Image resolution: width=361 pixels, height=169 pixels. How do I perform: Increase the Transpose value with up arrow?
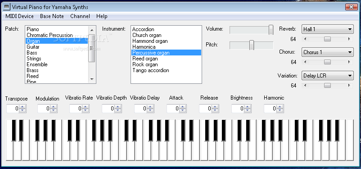point(23,106)
